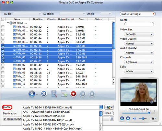
Task: Check the Title_07 checkbox
Action: [x=3, y=65]
